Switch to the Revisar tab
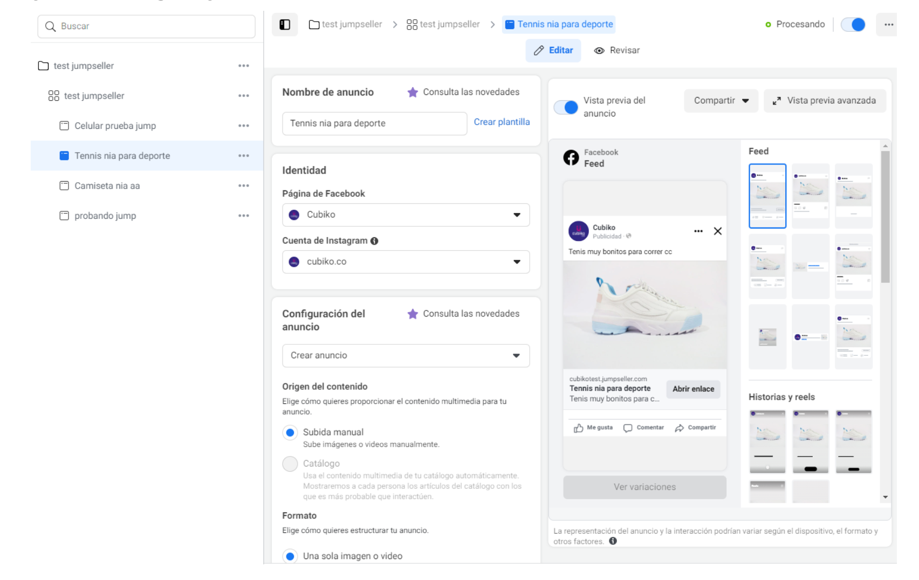Image resolution: width=919 pixels, height=580 pixels. click(x=616, y=51)
